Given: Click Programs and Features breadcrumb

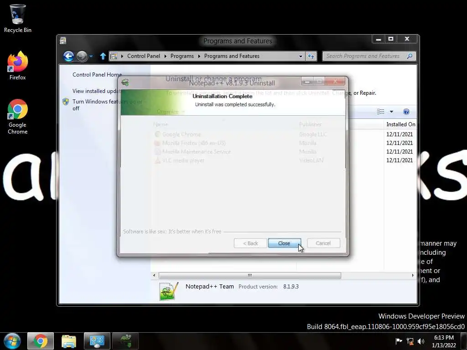Looking at the screenshot, I should click(232, 56).
